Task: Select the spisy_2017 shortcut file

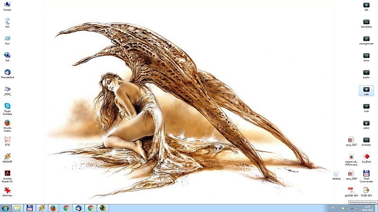Action: [x=351, y=142]
